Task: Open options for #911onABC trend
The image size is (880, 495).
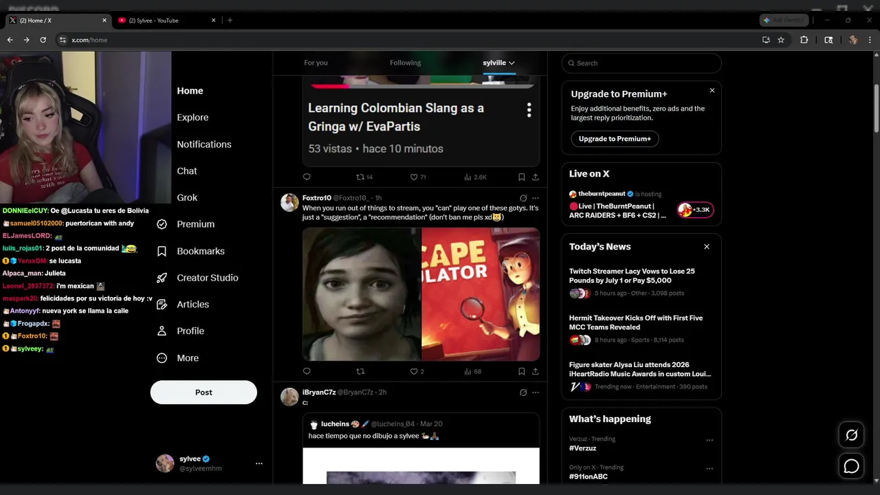Action: click(x=709, y=469)
